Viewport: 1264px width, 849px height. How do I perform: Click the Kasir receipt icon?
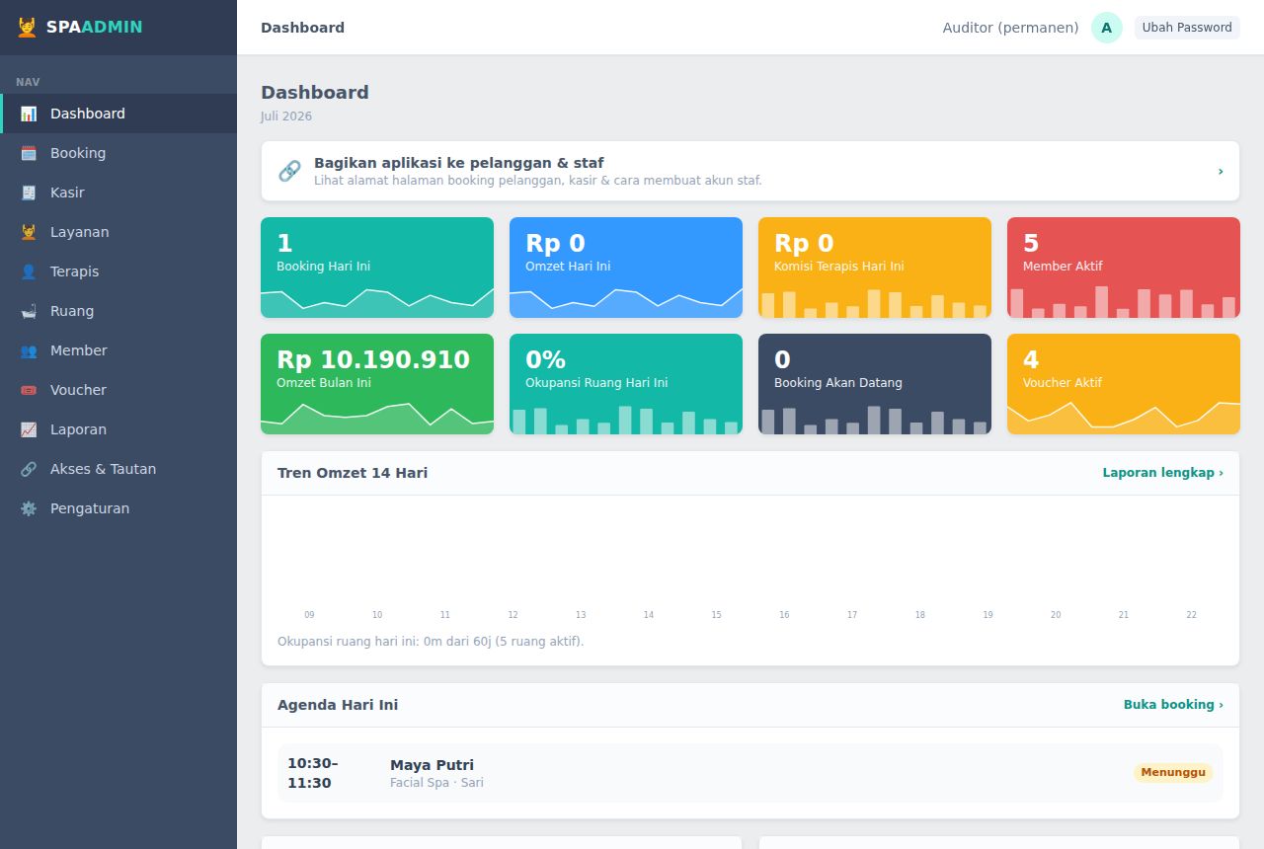coord(29,193)
